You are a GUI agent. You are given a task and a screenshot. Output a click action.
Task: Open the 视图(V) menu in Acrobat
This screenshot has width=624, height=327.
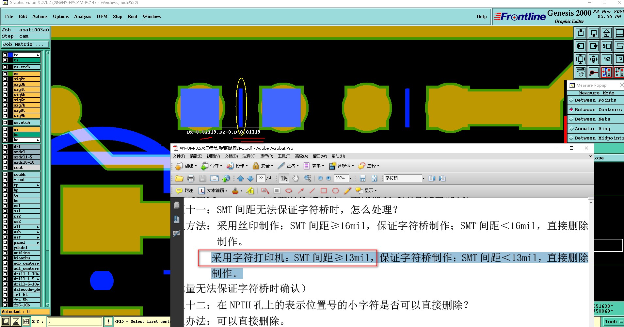pyautogui.click(x=213, y=156)
